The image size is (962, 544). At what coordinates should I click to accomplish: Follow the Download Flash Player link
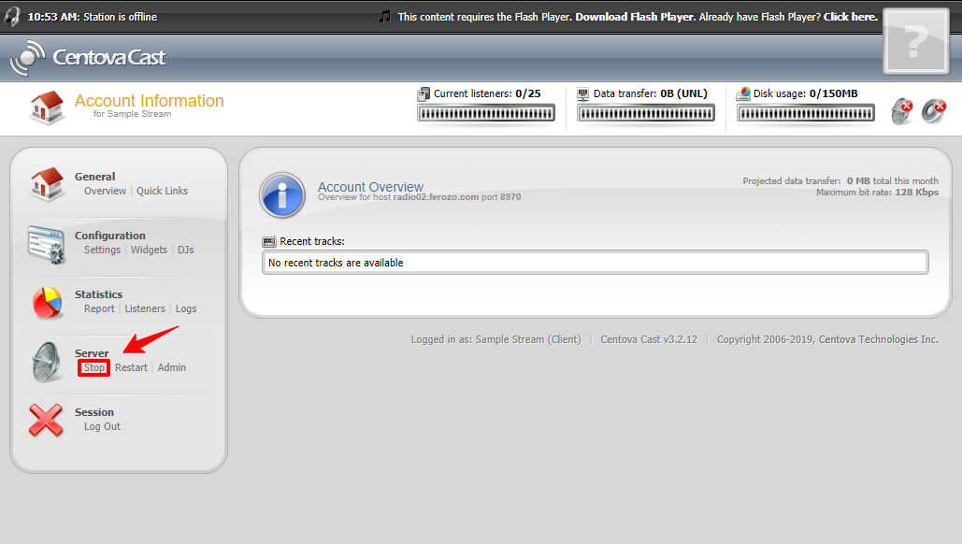coord(635,17)
